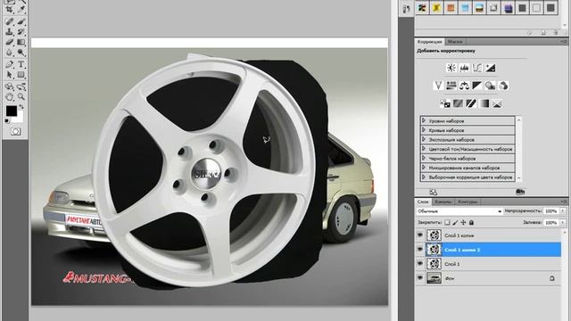Expand the Уровни наборов presets

(424, 120)
